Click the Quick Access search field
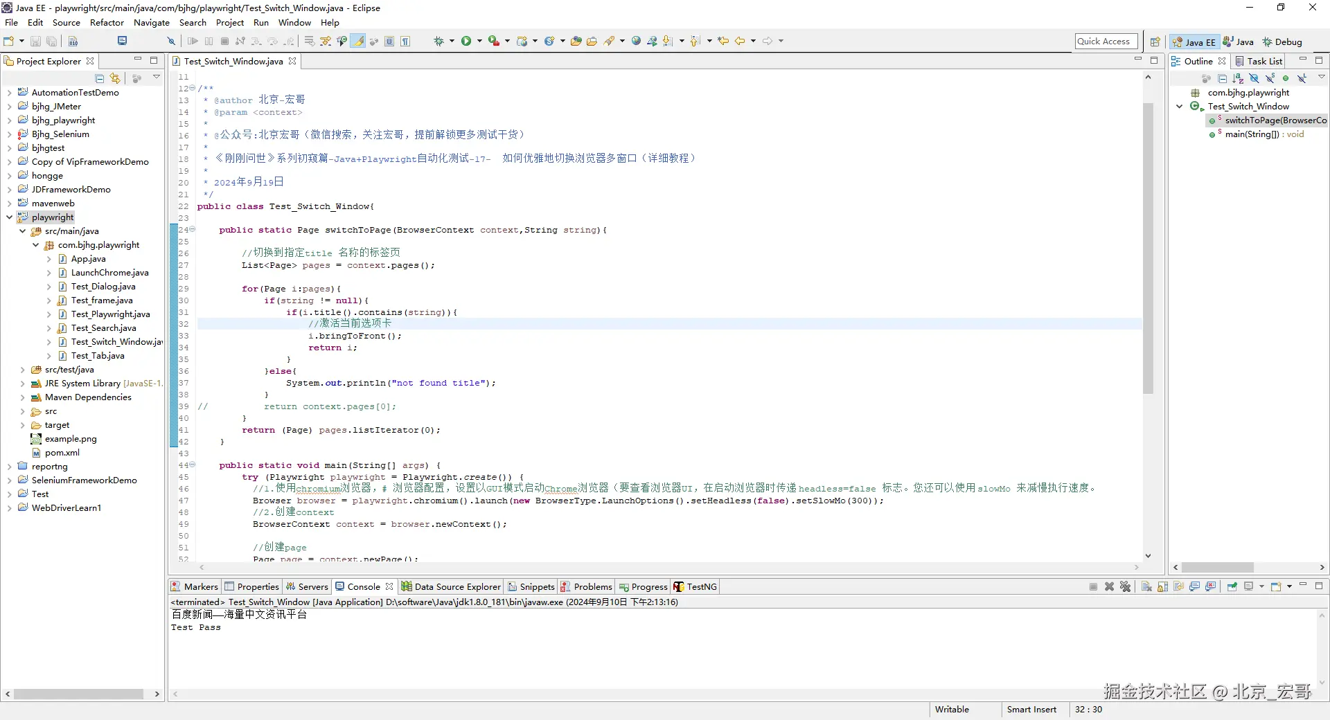 click(1106, 42)
